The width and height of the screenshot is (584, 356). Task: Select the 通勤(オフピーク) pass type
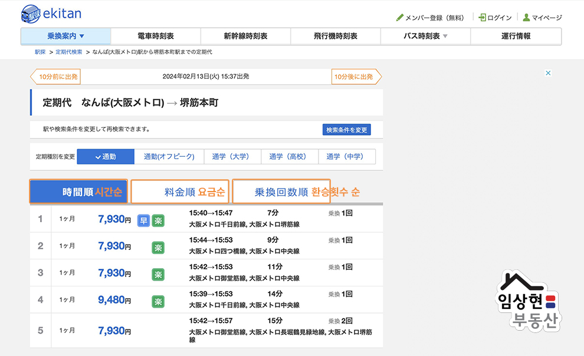pos(169,157)
